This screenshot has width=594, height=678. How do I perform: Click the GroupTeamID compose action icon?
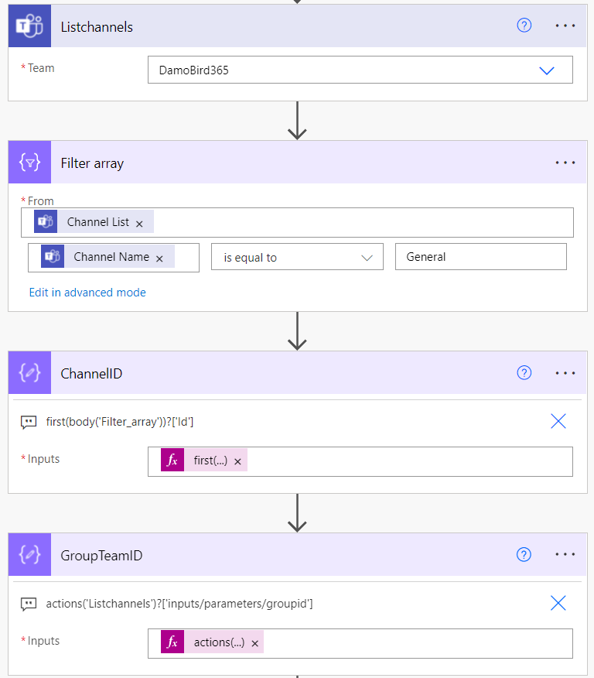point(29,555)
